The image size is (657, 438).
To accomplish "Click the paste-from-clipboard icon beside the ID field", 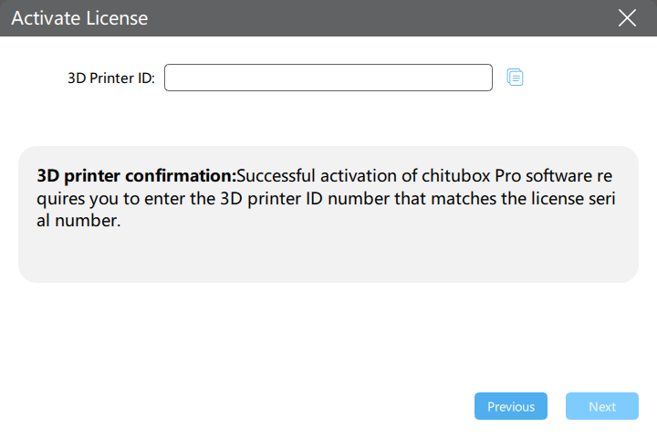I will pyautogui.click(x=515, y=78).
